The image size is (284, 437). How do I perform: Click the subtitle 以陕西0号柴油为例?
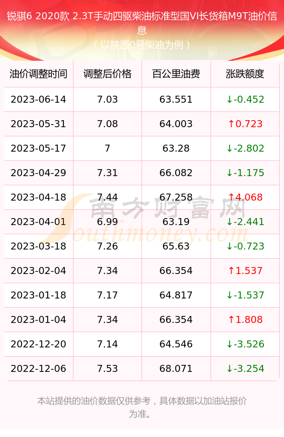coord(142,45)
